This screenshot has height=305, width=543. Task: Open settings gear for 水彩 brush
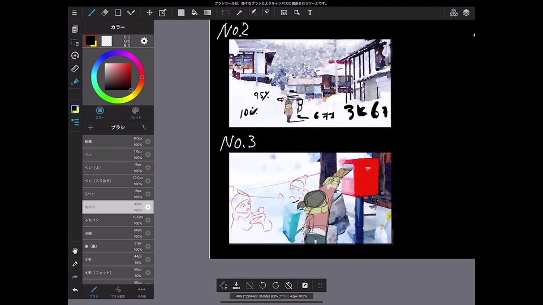pyautogui.click(x=148, y=260)
